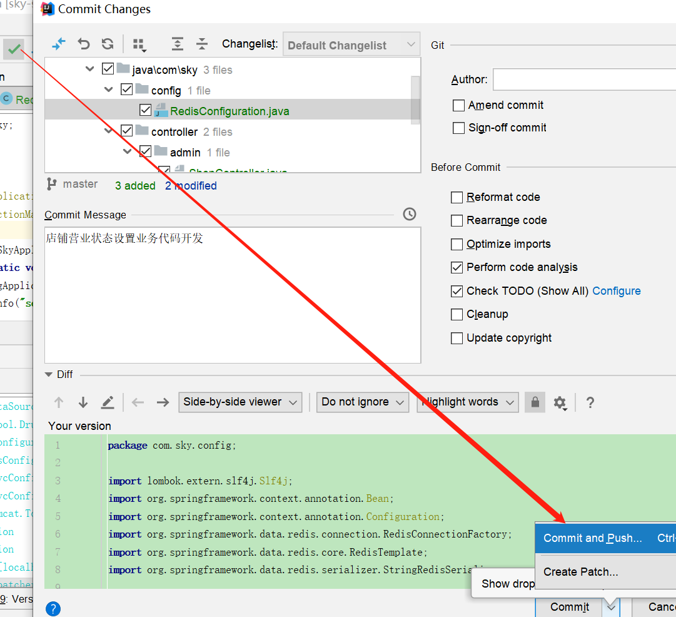Open the Commit button dropdown arrow
676x617 pixels.
click(611, 607)
